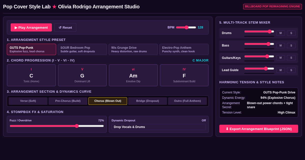
Task: Choose the F subdominant chord card
Action: coord(184,75)
